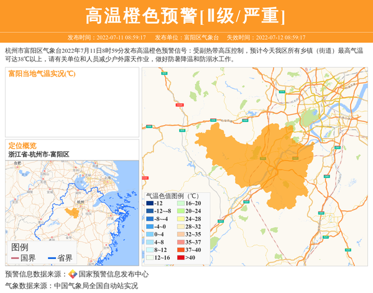
Task: Click the blue 省界 line symbol in legend
Action: click(x=50, y=258)
